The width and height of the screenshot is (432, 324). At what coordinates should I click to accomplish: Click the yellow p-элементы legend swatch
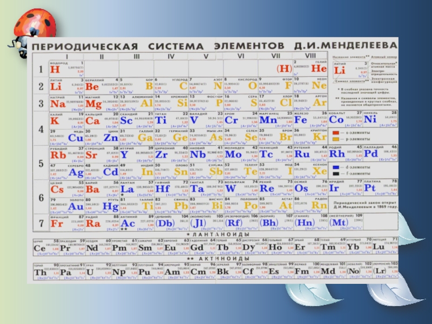335,139
